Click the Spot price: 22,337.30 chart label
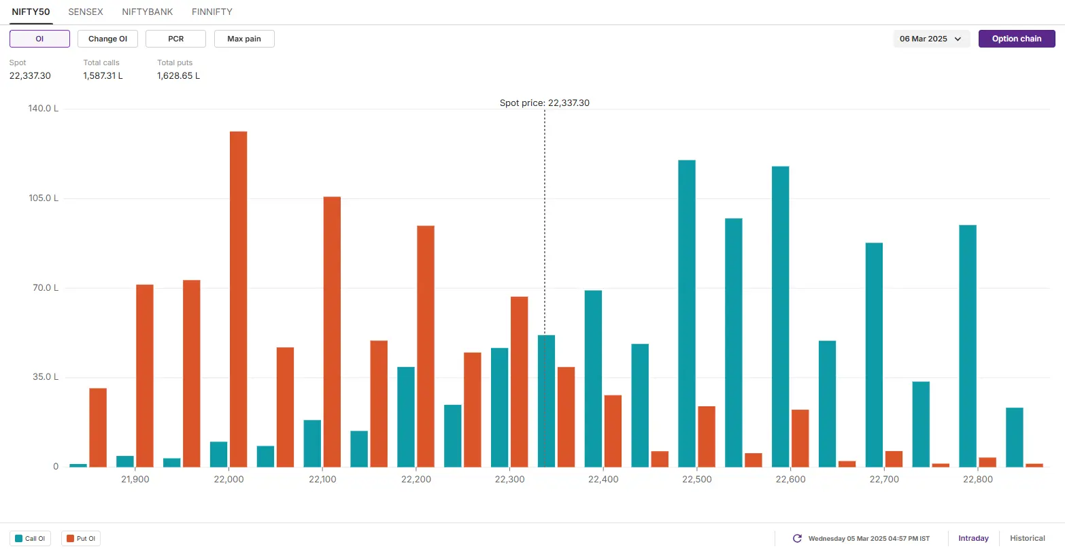 545,103
